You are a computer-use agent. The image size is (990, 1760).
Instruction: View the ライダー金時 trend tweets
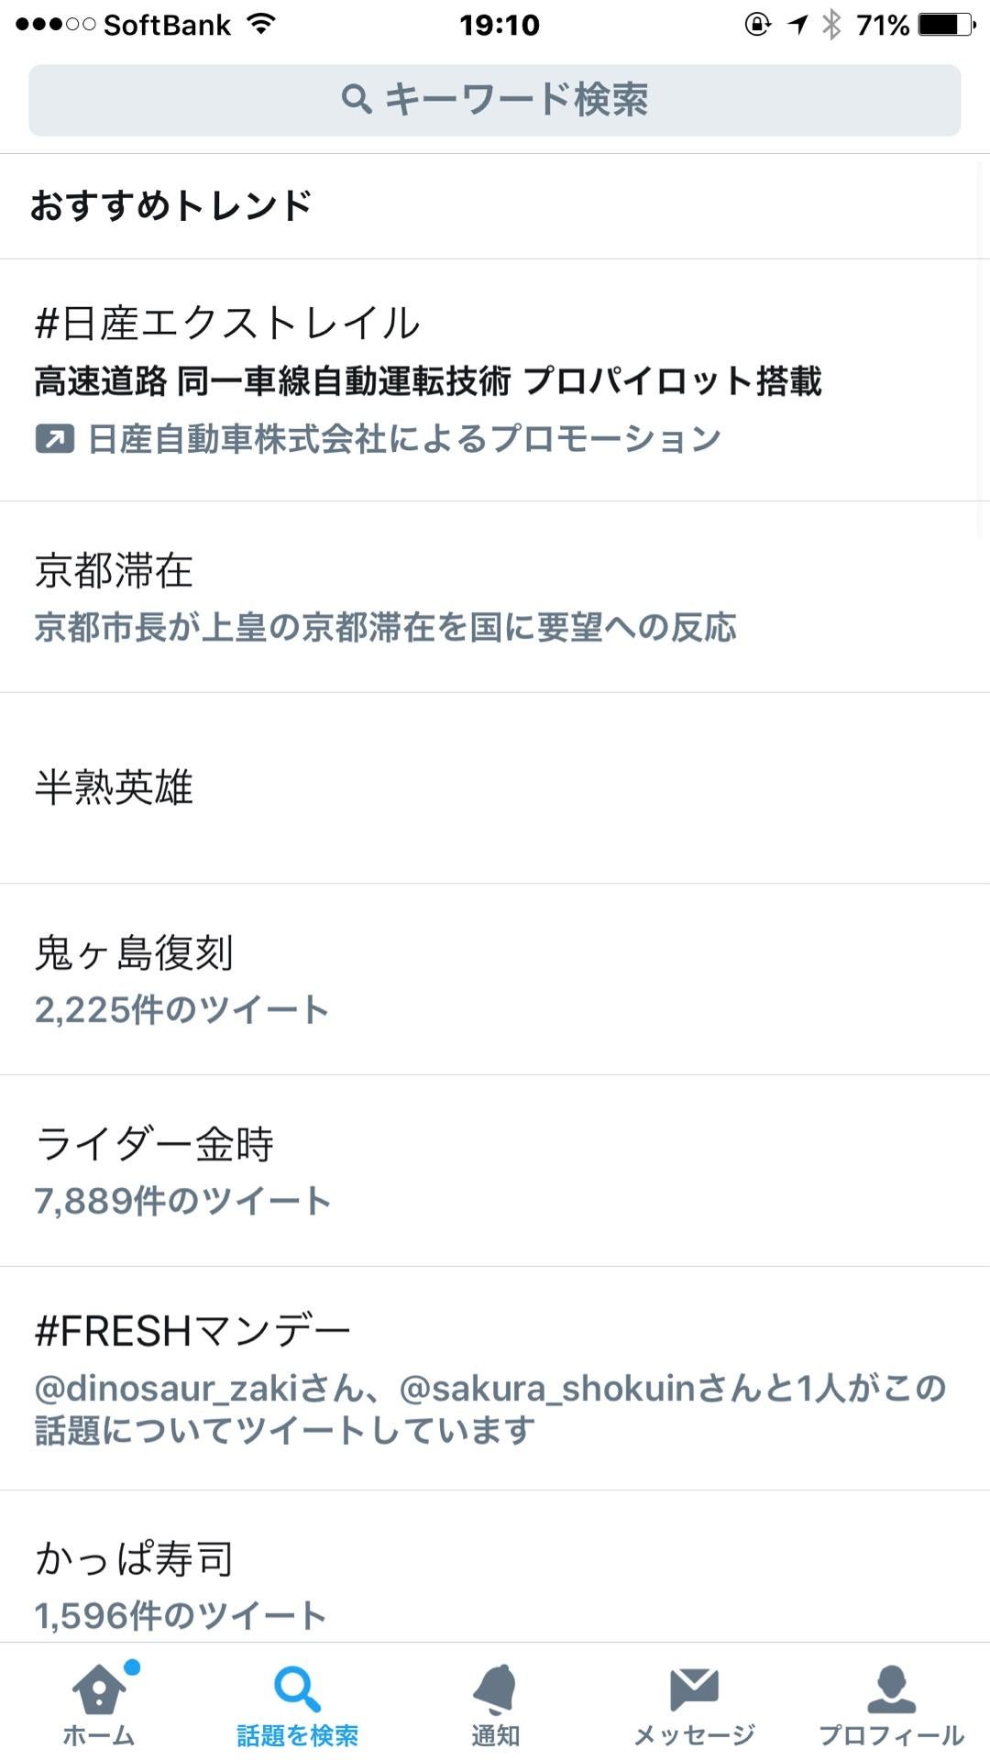[x=495, y=1171]
